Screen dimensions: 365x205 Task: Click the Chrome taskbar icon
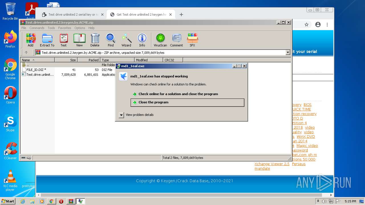coord(52,201)
